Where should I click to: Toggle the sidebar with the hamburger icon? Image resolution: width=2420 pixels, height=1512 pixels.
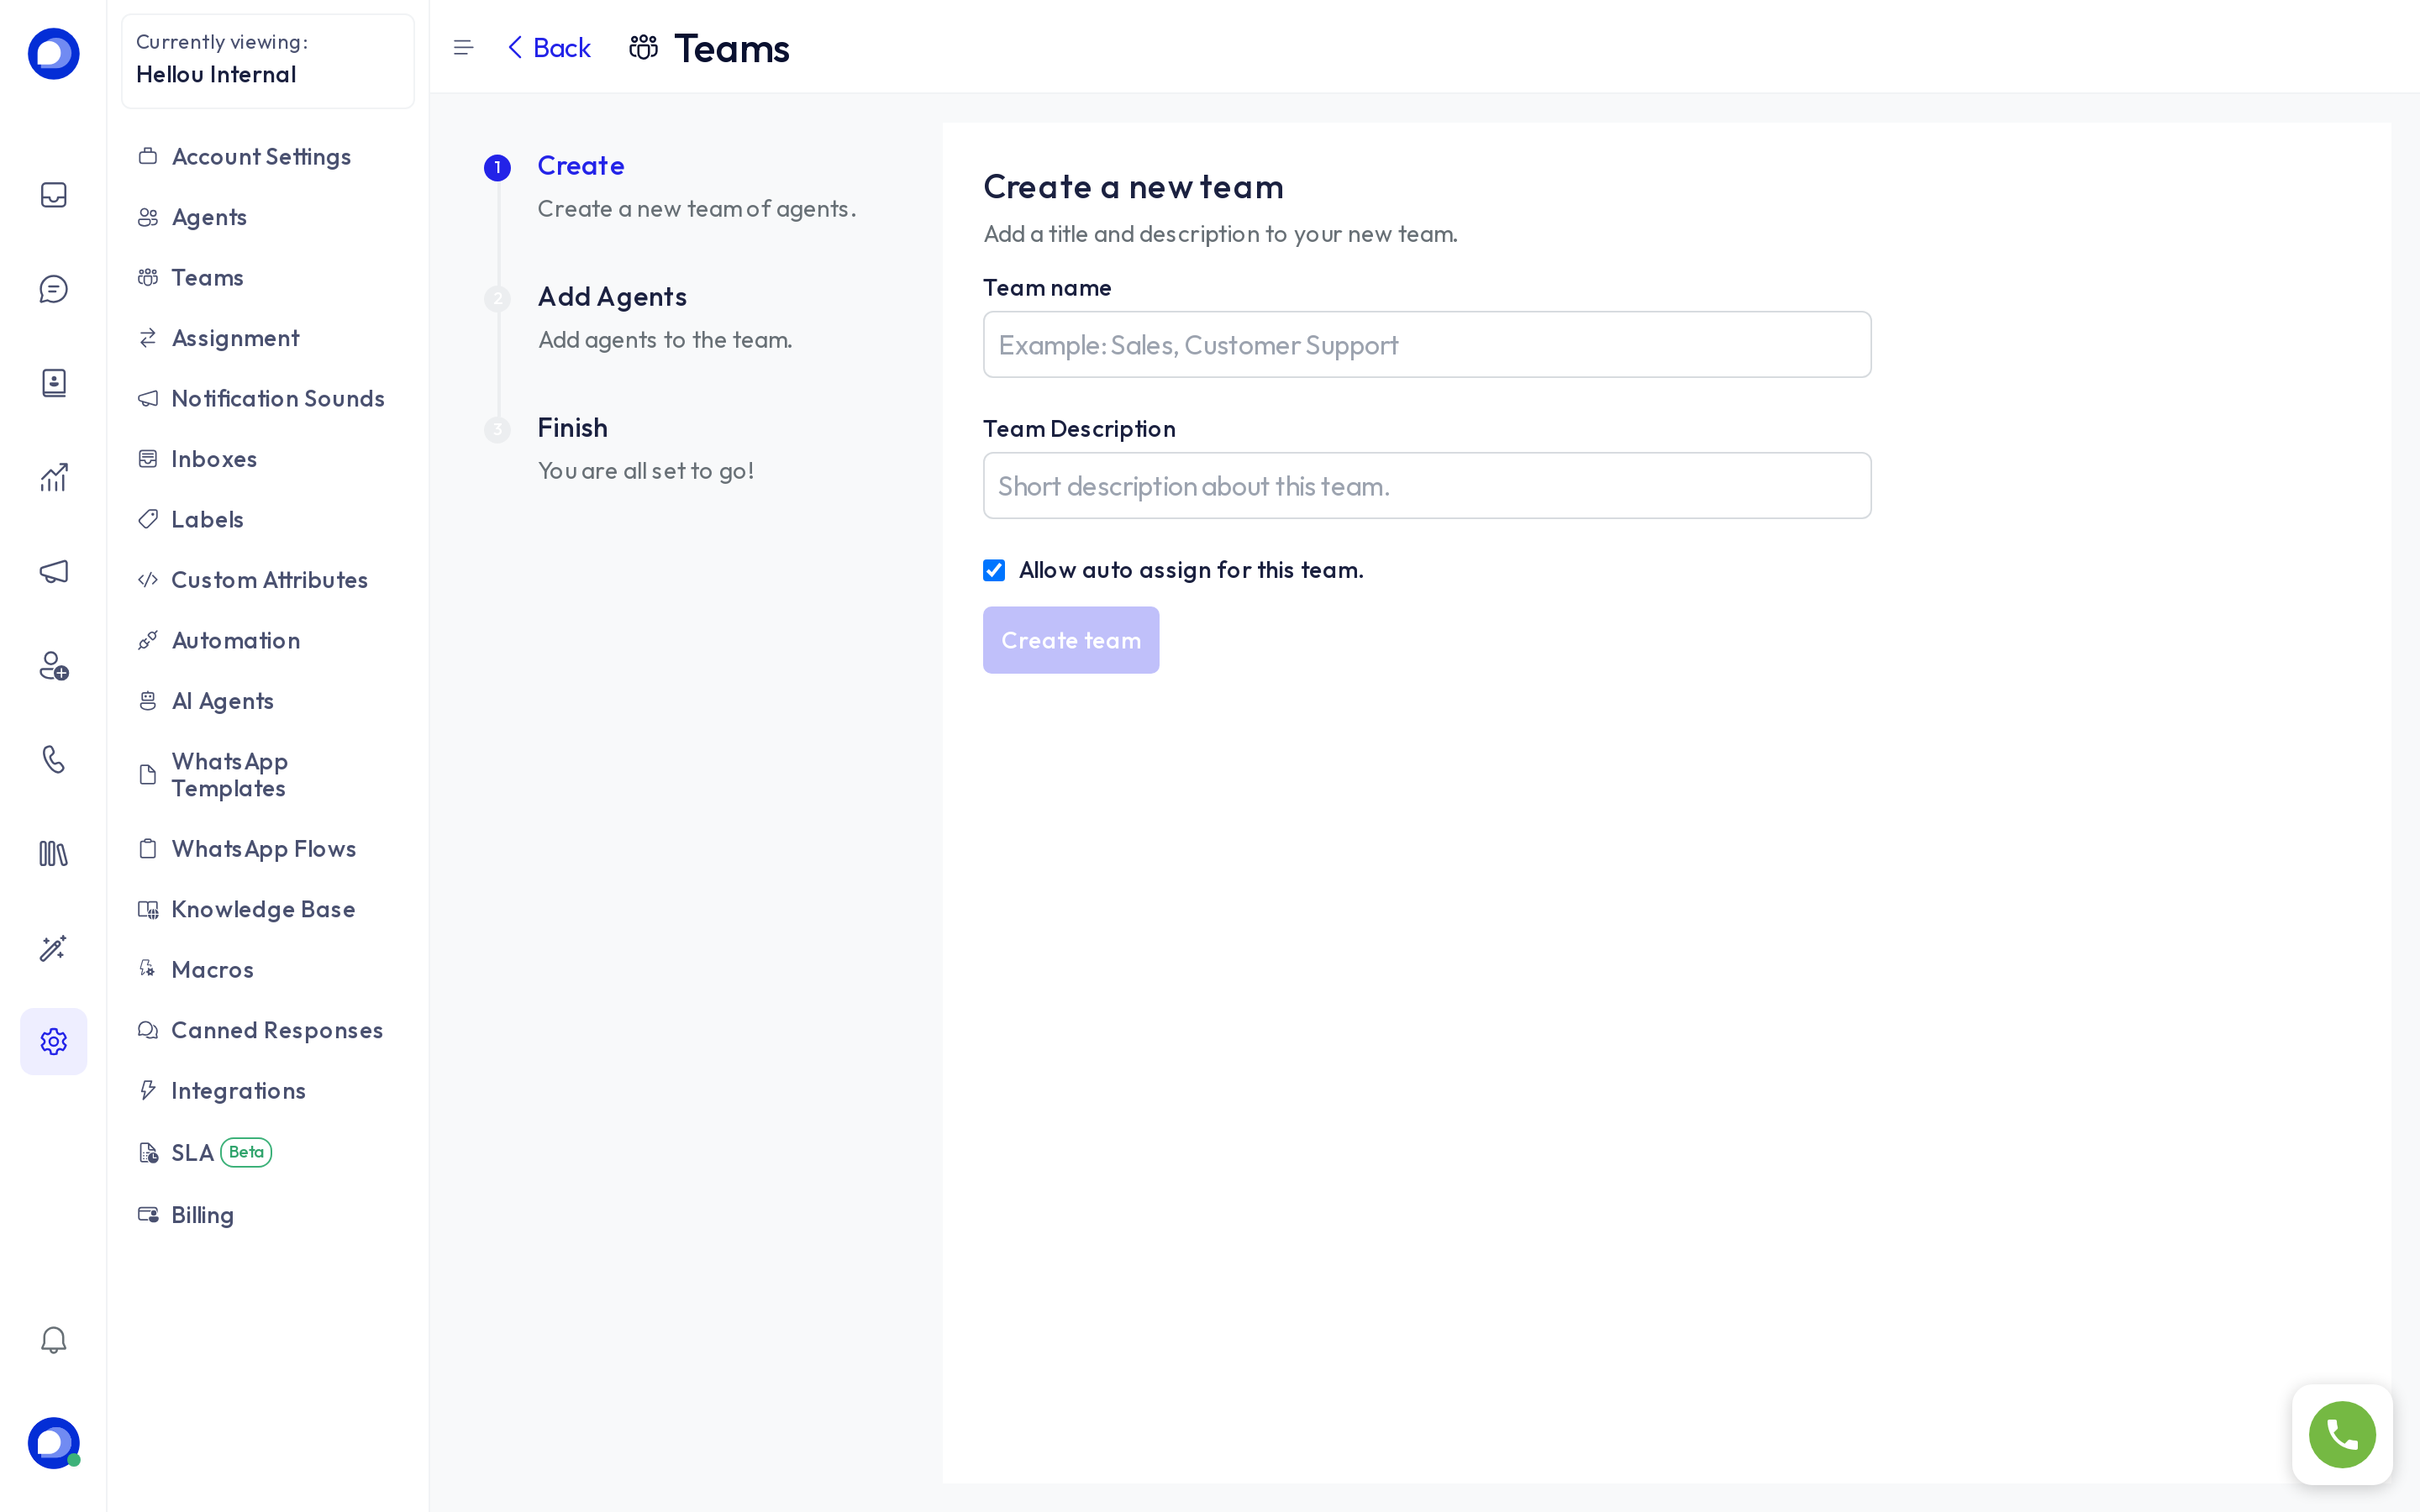pyautogui.click(x=463, y=48)
